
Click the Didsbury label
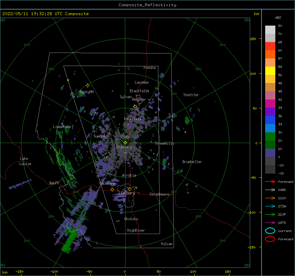(x=124, y=147)
